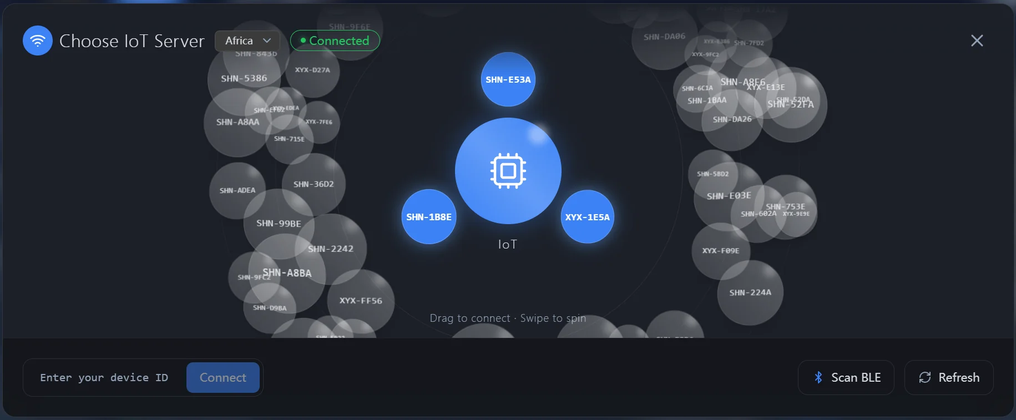The height and width of the screenshot is (420, 1016).
Task: Click the SHN-2242 bubble
Action: 330,249
